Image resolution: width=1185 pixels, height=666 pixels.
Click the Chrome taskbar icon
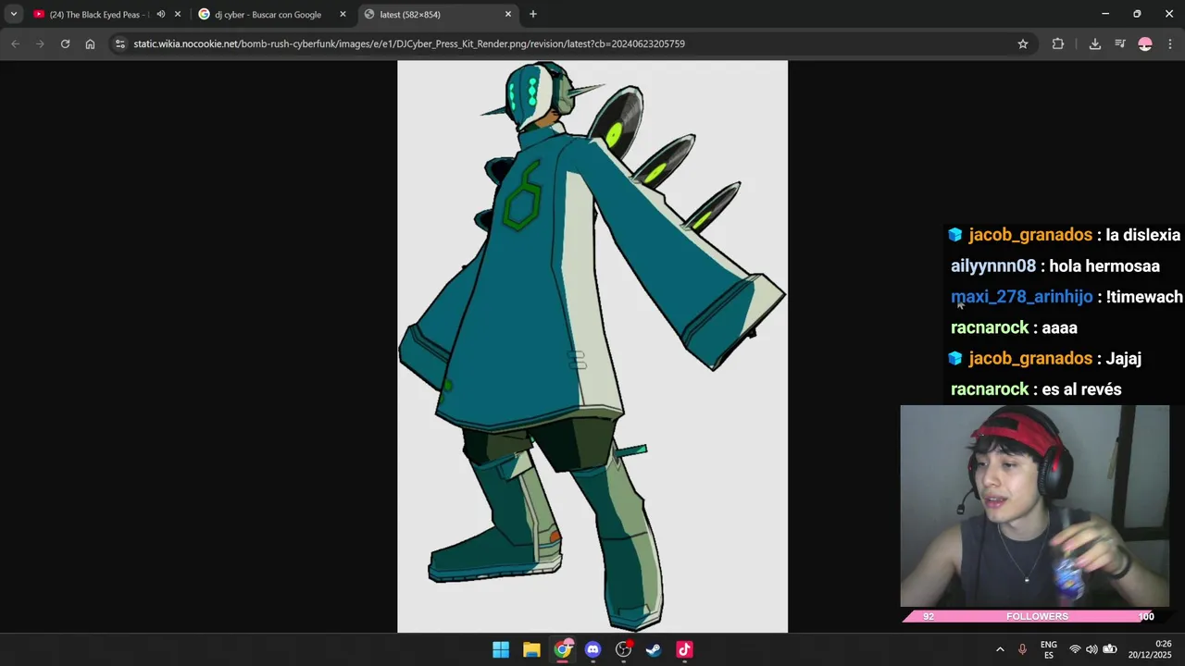[x=563, y=649]
